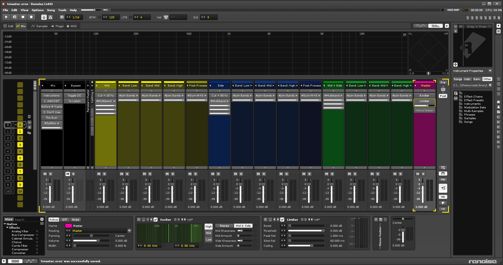
Task: Toggle the LPB automation checkbox
Action: pos(131,17)
